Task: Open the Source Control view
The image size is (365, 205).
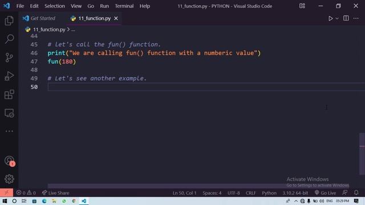Action: point(9,58)
